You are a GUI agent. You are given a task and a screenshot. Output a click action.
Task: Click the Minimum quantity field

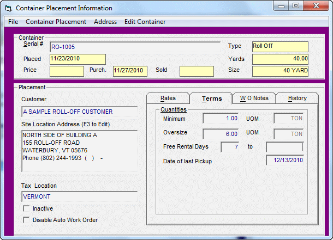[x=221, y=118]
